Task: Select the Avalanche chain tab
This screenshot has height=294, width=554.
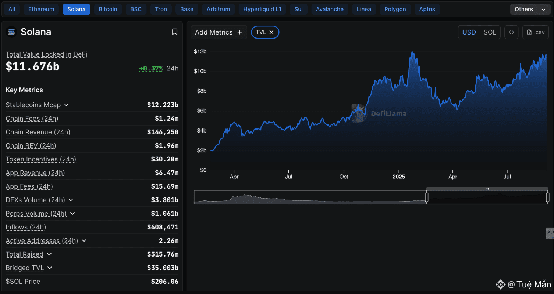Action: click(x=330, y=9)
